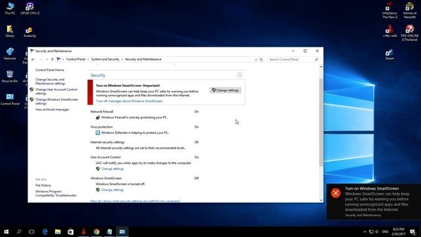Open File Explorer from the taskbar
This screenshot has width=421, height=237.
point(58,232)
